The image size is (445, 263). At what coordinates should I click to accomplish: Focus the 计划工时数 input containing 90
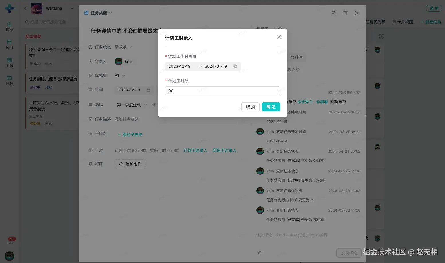(223, 91)
